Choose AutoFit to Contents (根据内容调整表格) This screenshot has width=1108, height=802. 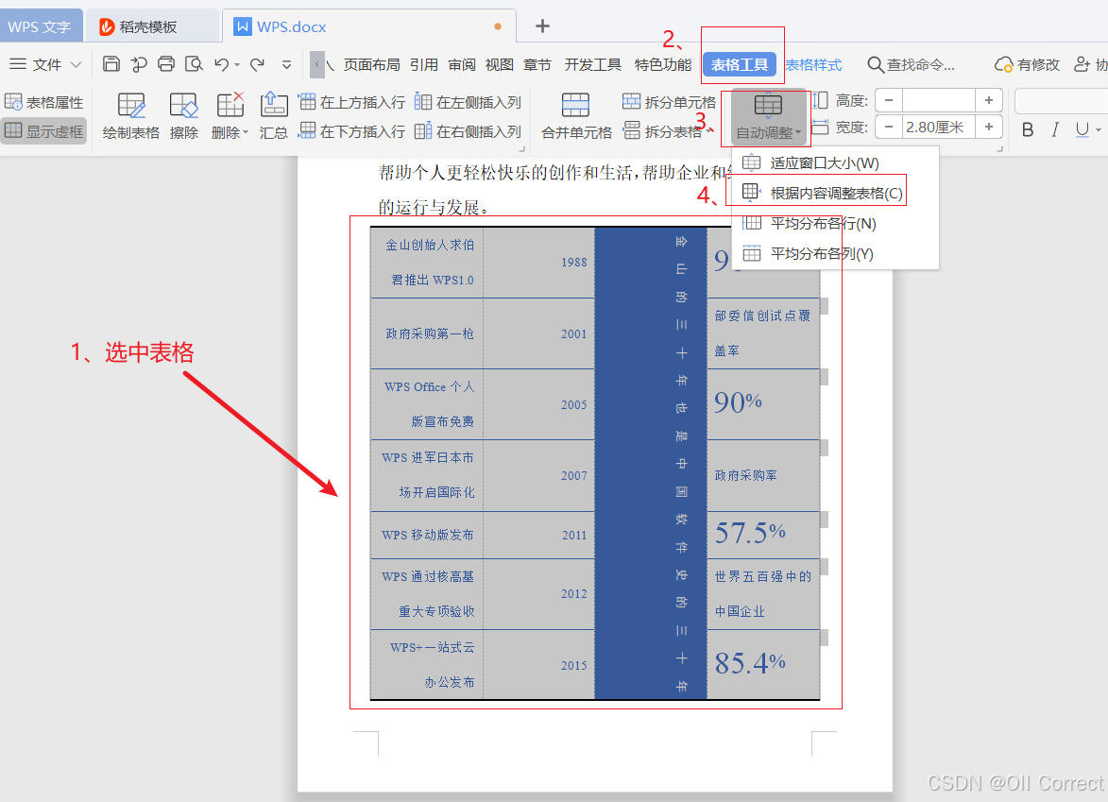[835, 193]
